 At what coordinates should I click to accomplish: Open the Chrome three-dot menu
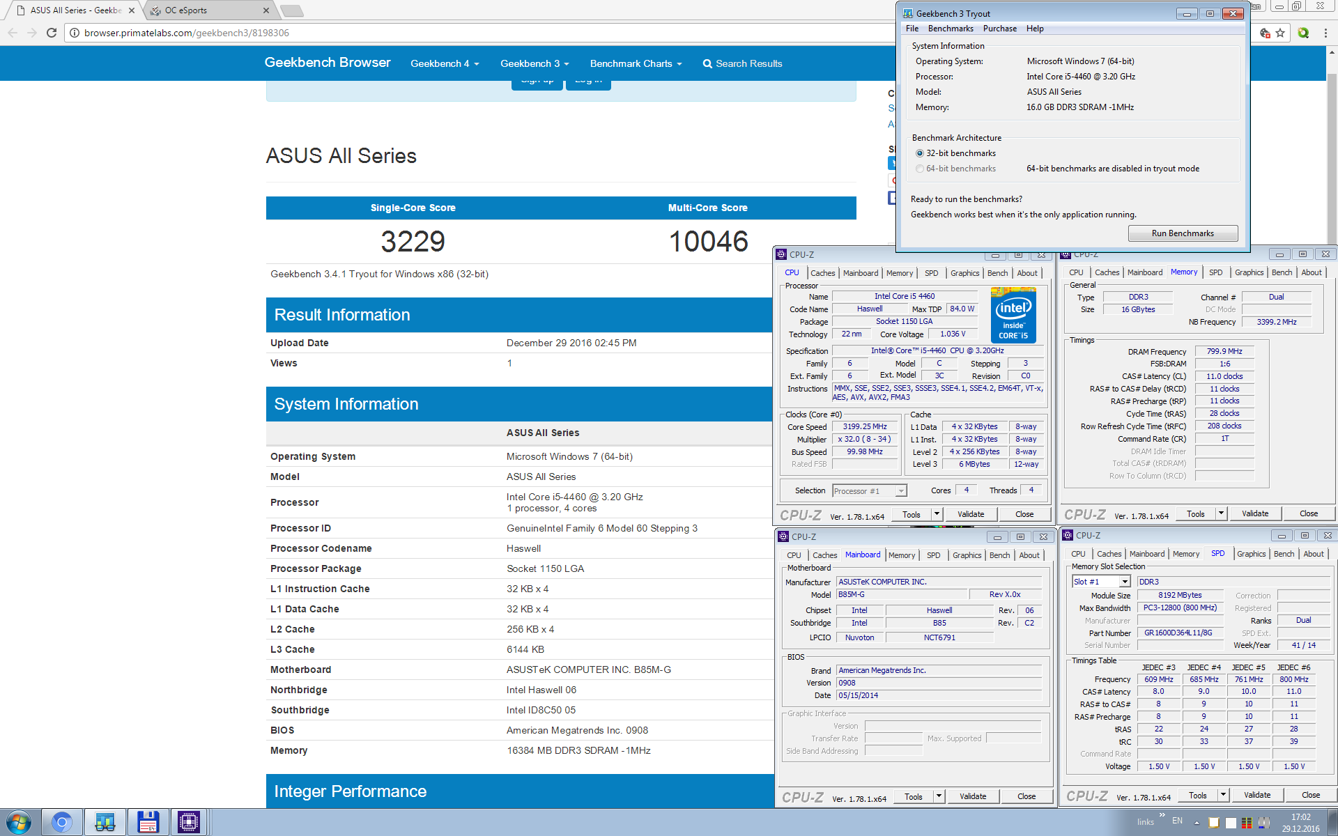(1327, 33)
